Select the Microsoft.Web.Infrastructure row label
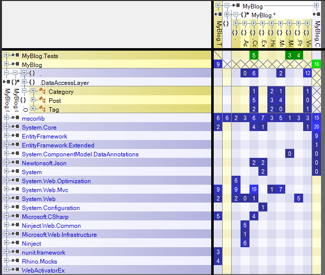 click(x=59, y=235)
